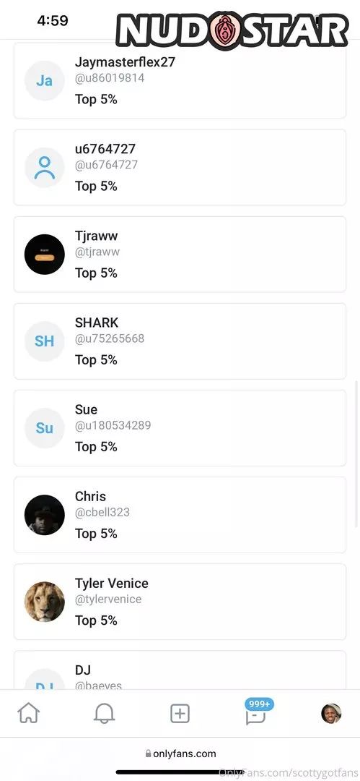Click the lock icon beside onlyfans.com

(x=148, y=754)
